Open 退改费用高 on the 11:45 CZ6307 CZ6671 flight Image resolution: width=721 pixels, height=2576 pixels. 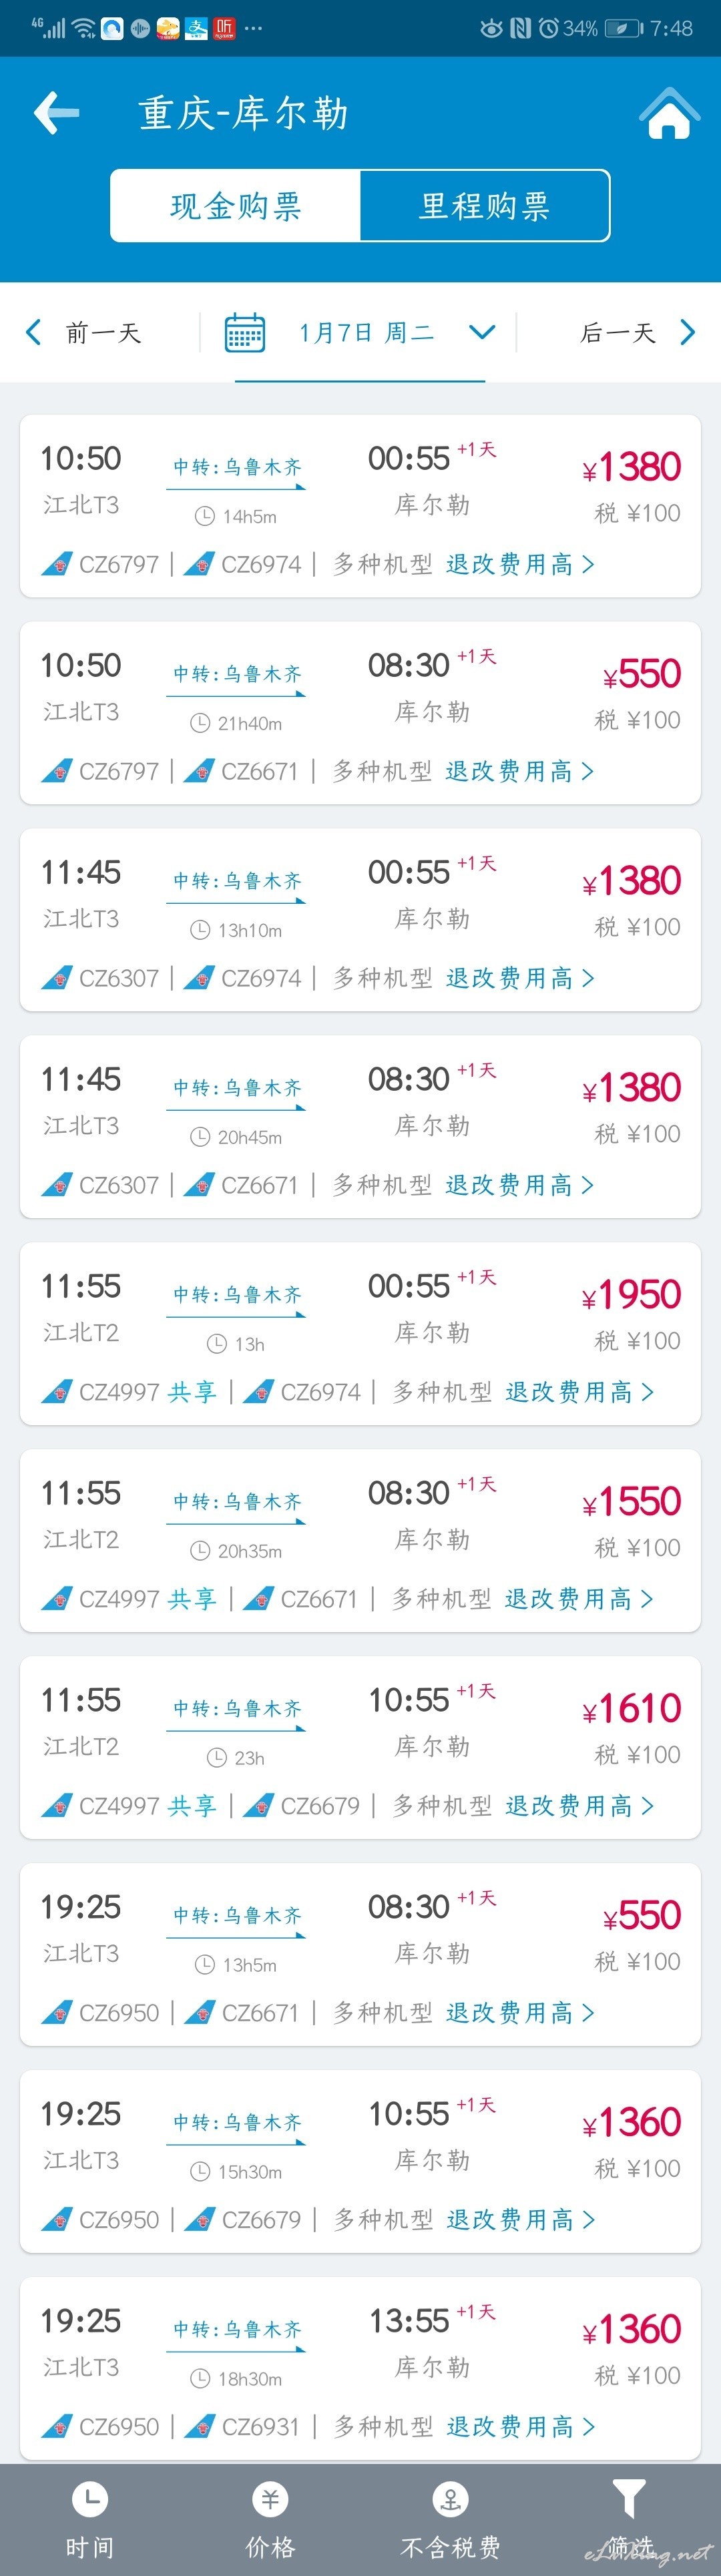[519, 1184]
